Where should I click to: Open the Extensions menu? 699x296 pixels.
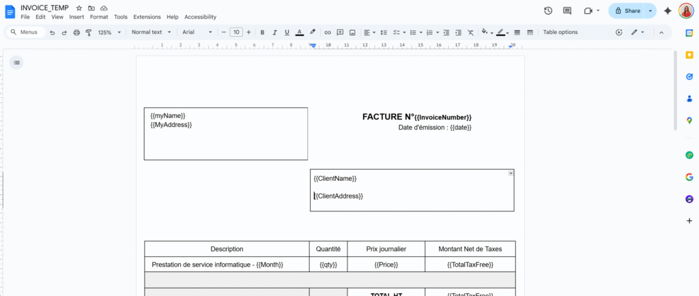(x=147, y=16)
